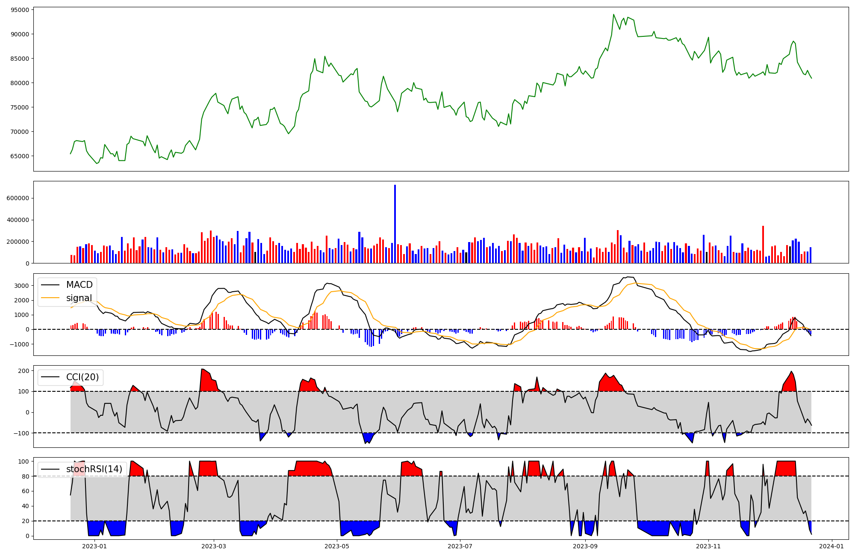The width and height of the screenshot is (855, 556).
Task: Click the 2023-11 x-axis date label
Action: pyautogui.click(x=708, y=546)
